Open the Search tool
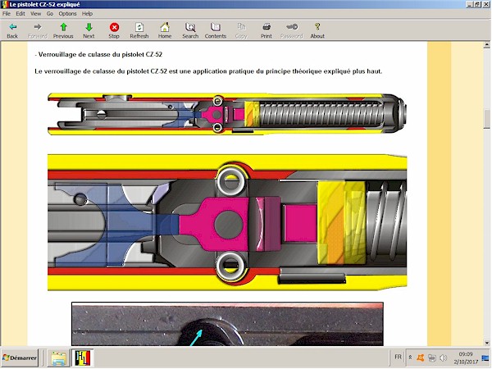The height and width of the screenshot is (369, 492). point(190,31)
